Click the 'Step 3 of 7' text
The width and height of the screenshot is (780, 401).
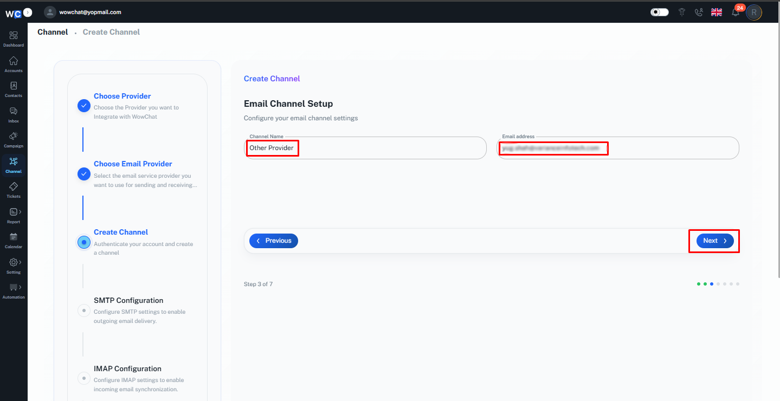pyautogui.click(x=258, y=284)
